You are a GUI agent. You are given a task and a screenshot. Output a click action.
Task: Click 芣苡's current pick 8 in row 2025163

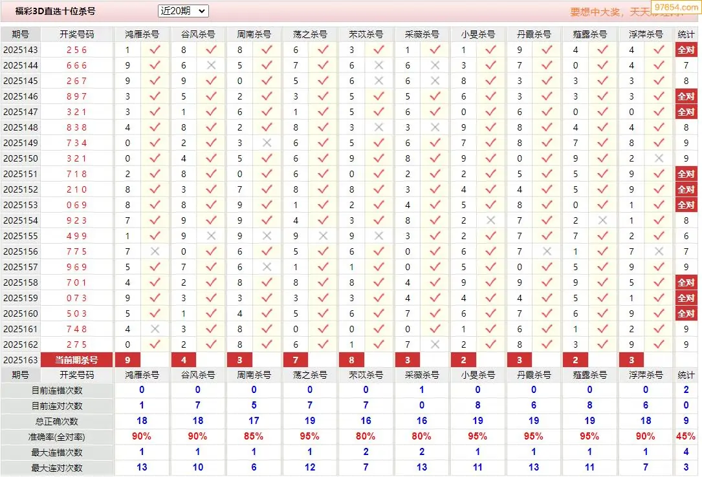pyautogui.click(x=351, y=360)
